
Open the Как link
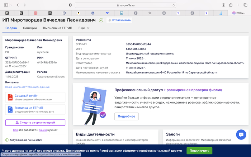pos(15,130)
